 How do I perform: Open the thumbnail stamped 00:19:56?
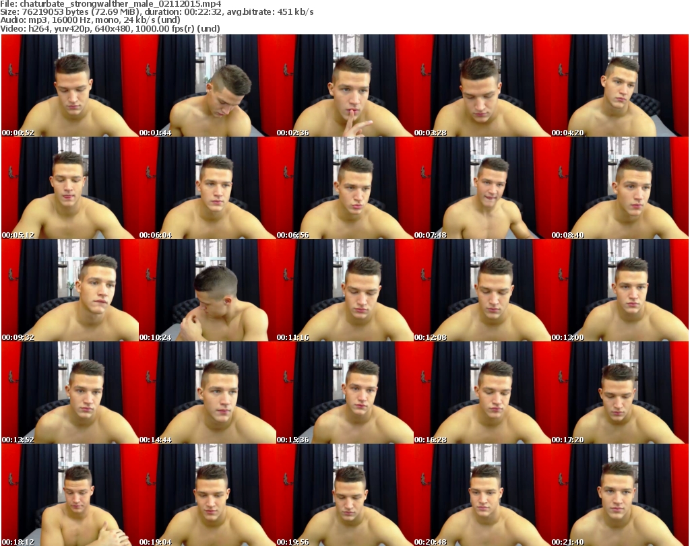345,495
